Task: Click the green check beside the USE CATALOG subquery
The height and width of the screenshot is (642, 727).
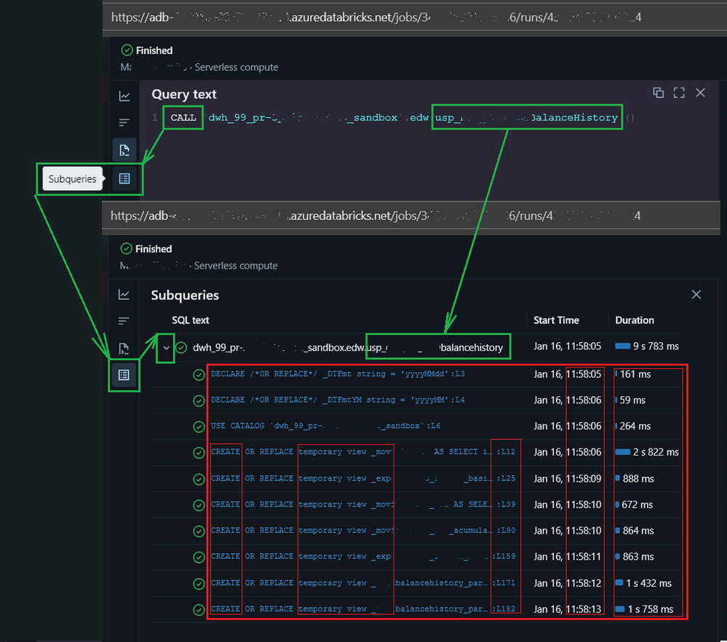Action: (196, 426)
